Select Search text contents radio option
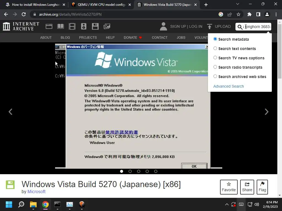The width and height of the screenshot is (282, 211). point(215,48)
